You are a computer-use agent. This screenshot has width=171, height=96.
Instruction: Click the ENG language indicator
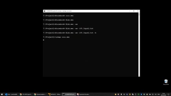[158, 94]
